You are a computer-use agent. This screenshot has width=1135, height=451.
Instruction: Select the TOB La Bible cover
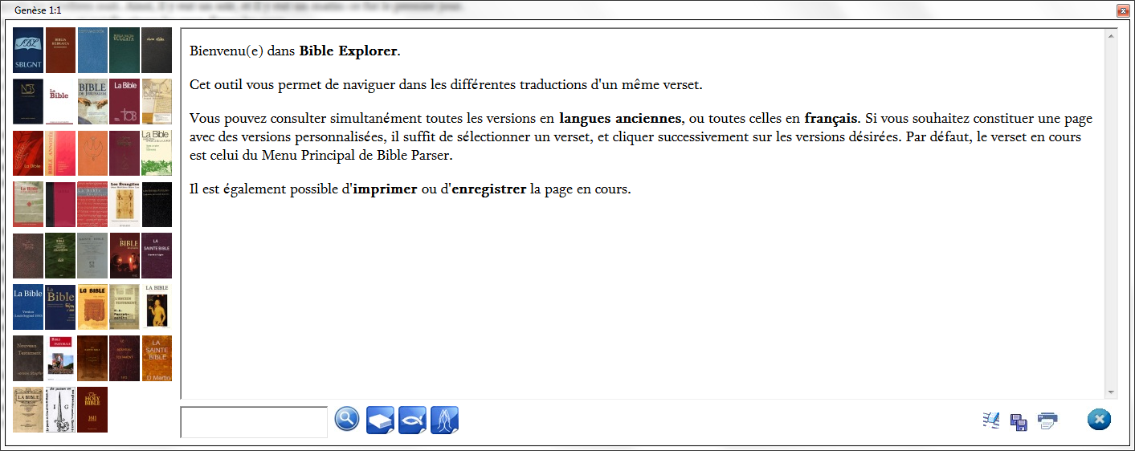(125, 102)
